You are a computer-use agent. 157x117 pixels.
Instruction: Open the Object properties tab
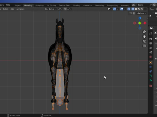(151, 62)
